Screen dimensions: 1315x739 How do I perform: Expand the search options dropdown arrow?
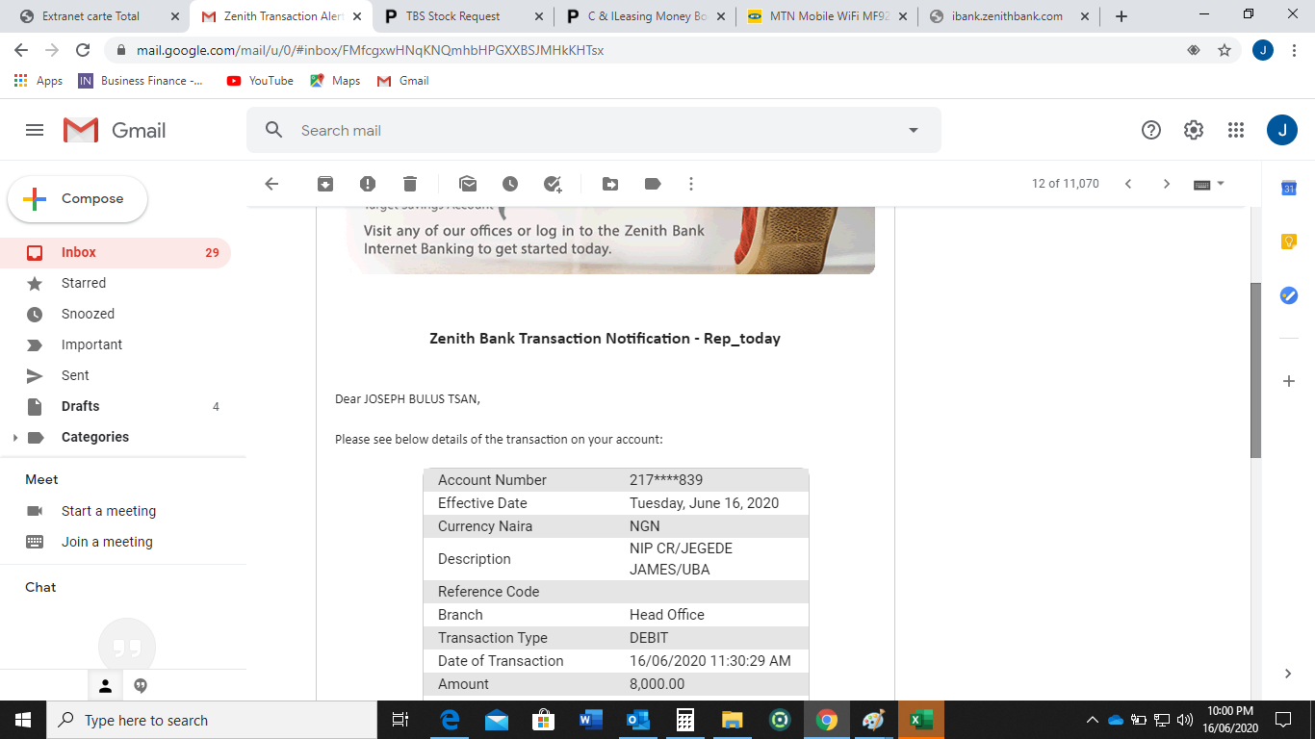point(914,130)
